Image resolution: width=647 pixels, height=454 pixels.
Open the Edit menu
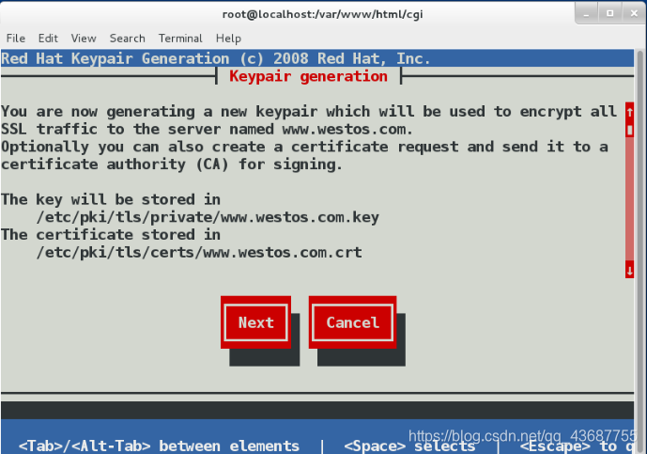coord(48,39)
